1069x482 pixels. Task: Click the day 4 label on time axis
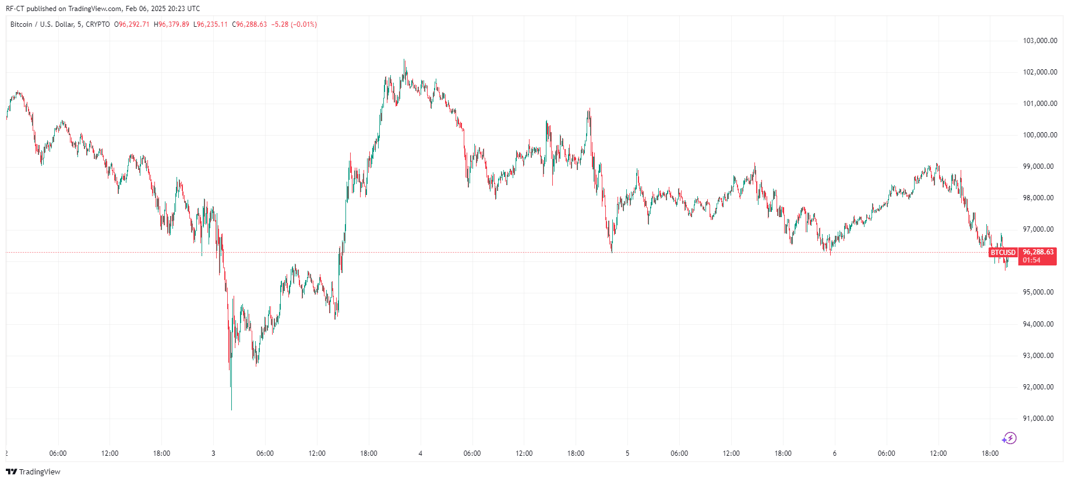pyautogui.click(x=420, y=453)
